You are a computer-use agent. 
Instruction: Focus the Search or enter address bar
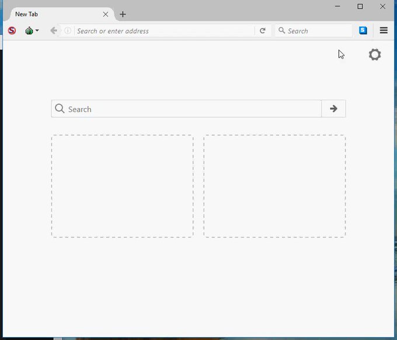[165, 31]
